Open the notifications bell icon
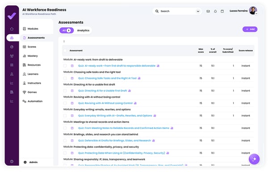268x172 pixels. click(x=215, y=11)
